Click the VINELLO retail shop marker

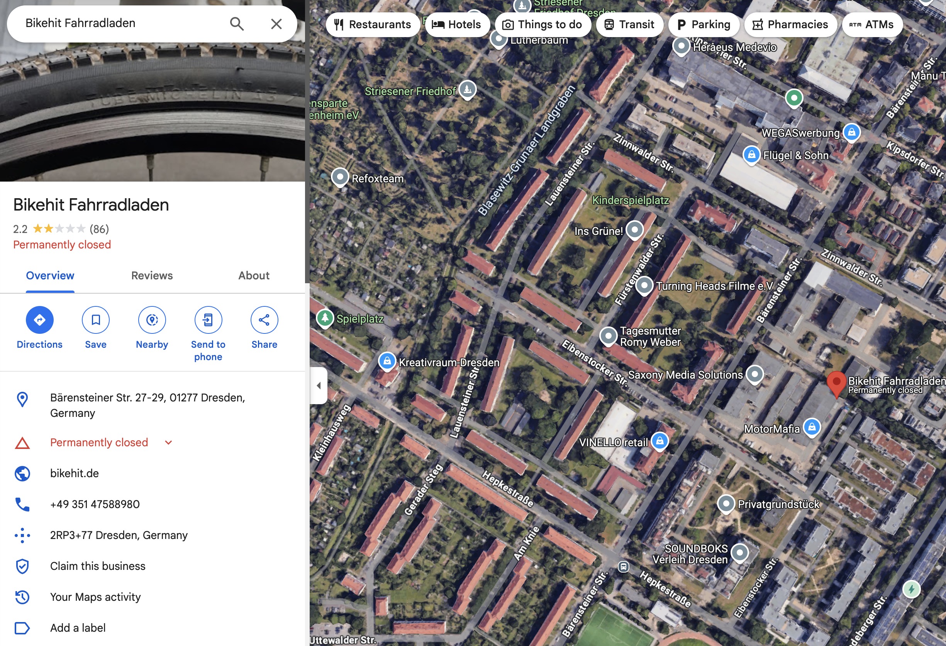(x=659, y=442)
